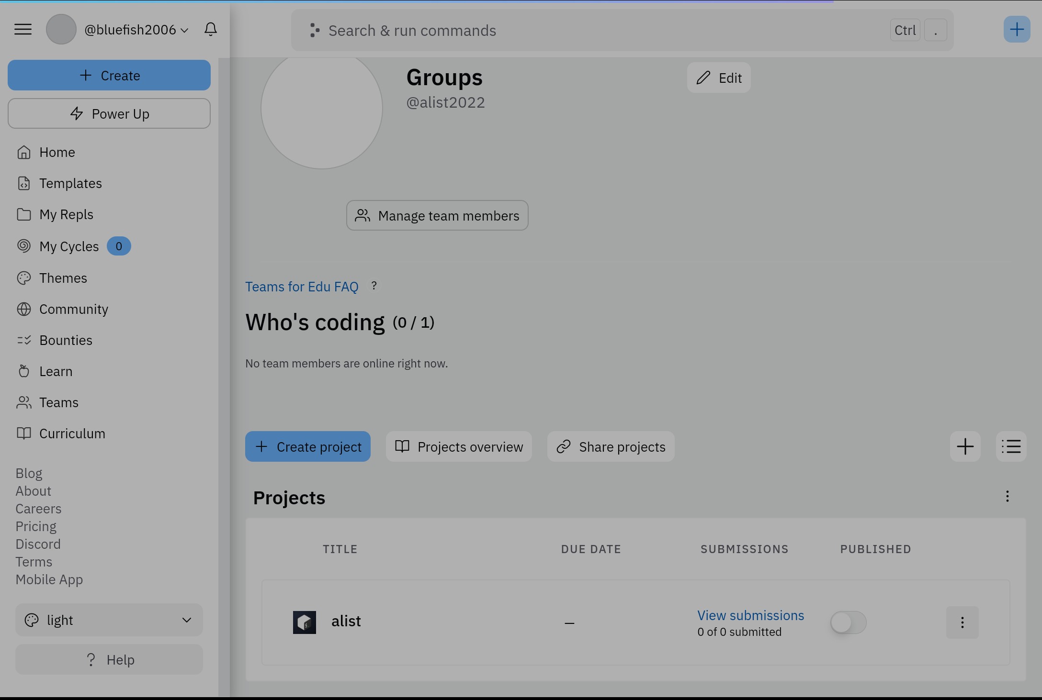
Task: Open Bounties from the sidebar
Action: point(66,340)
